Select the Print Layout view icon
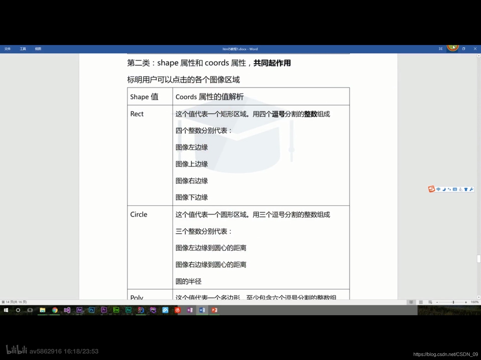481x360 pixels. (x=421, y=302)
